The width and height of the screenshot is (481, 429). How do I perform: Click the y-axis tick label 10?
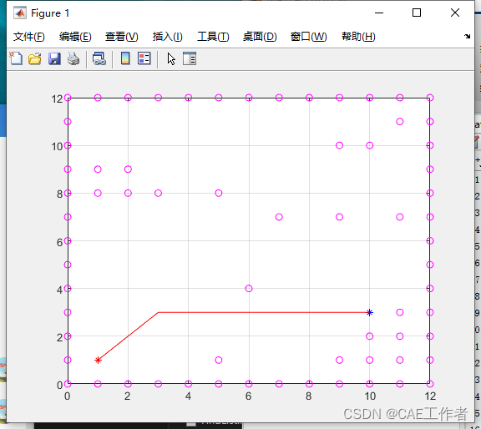[x=57, y=147]
